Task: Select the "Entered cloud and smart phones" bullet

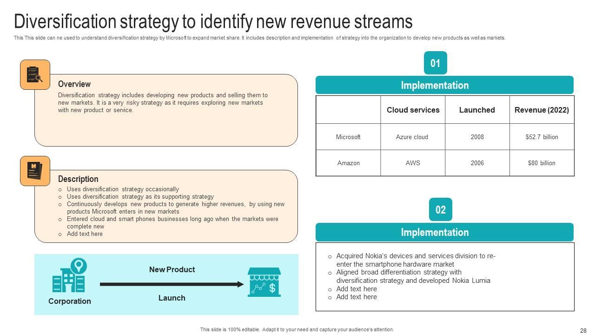Action: (172, 222)
